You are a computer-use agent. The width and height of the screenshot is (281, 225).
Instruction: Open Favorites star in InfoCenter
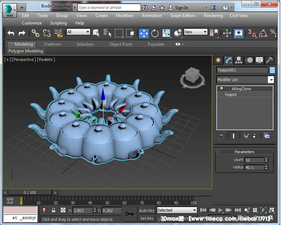(x=162, y=7)
